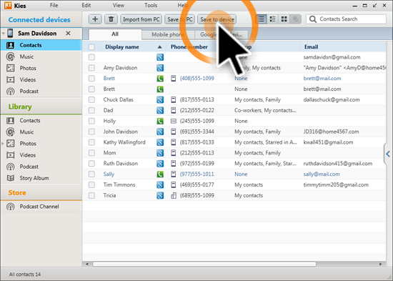This screenshot has height=281, width=393.
Task: Open Story Album in Library
Action: (x=34, y=178)
